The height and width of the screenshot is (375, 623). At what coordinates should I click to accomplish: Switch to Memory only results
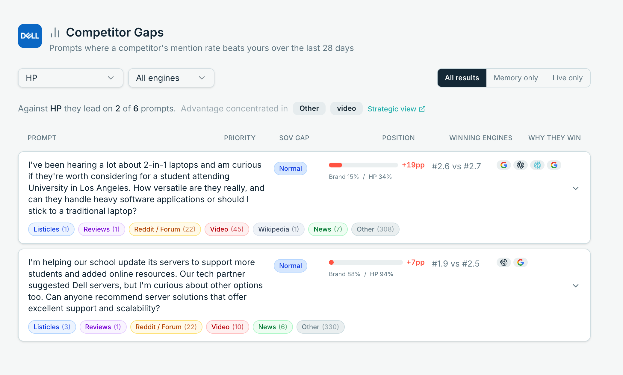(x=516, y=78)
